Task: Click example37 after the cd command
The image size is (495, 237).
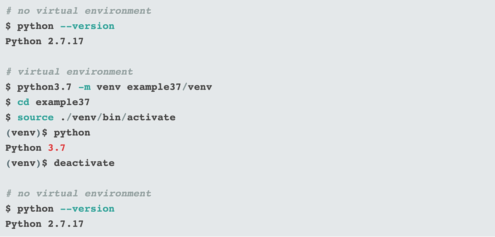Action: point(63,102)
